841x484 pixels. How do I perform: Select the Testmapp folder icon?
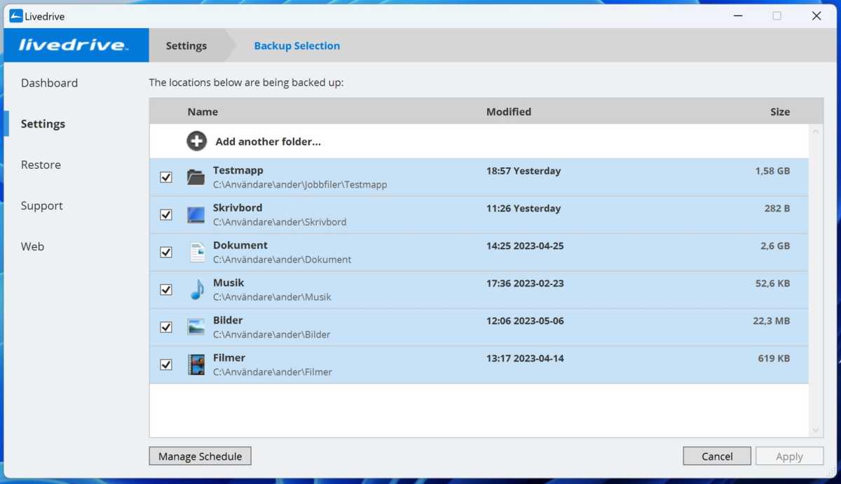[196, 177]
